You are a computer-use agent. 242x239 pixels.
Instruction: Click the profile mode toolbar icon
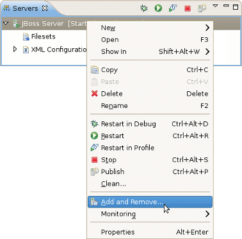pos(173,8)
